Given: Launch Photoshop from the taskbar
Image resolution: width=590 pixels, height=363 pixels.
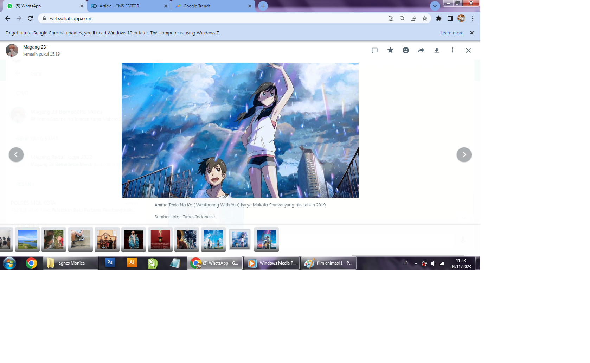Looking at the screenshot, I should 110,263.
